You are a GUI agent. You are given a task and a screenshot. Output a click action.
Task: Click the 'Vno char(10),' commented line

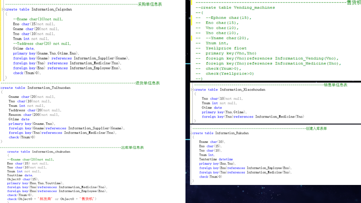tap(222, 28)
